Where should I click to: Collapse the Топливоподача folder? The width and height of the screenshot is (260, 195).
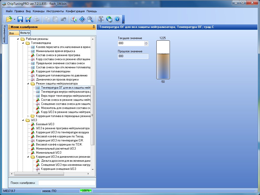click(23, 43)
